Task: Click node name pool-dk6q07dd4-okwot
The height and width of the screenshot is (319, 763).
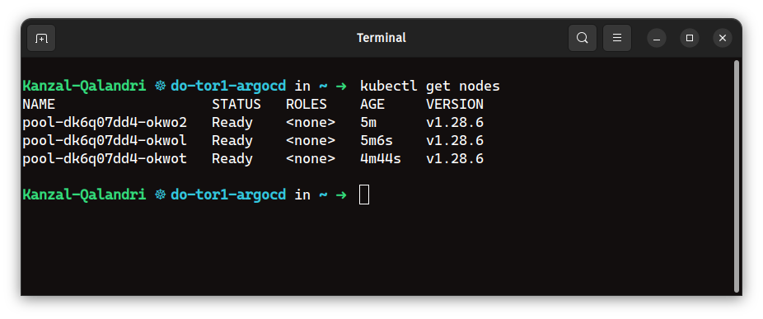Action: (105, 159)
